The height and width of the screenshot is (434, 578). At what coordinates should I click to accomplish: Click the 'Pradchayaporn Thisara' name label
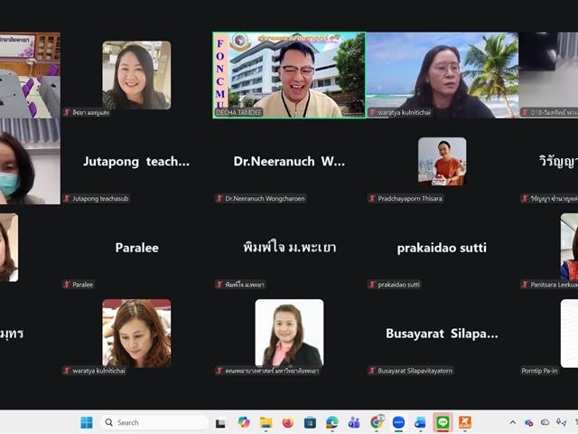pos(410,199)
